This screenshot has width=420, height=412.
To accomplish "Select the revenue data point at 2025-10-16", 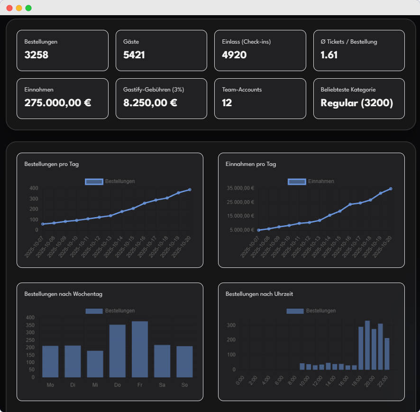I will coord(350,203).
